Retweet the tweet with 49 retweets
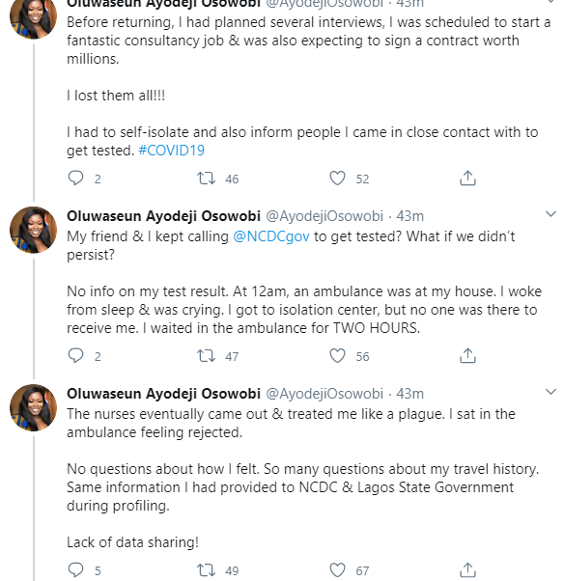Screen dimensions: 564x581 click(x=206, y=569)
